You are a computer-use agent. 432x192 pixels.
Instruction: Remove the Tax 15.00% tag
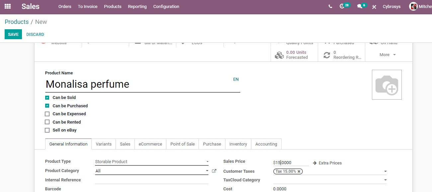click(x=299, y=171)
